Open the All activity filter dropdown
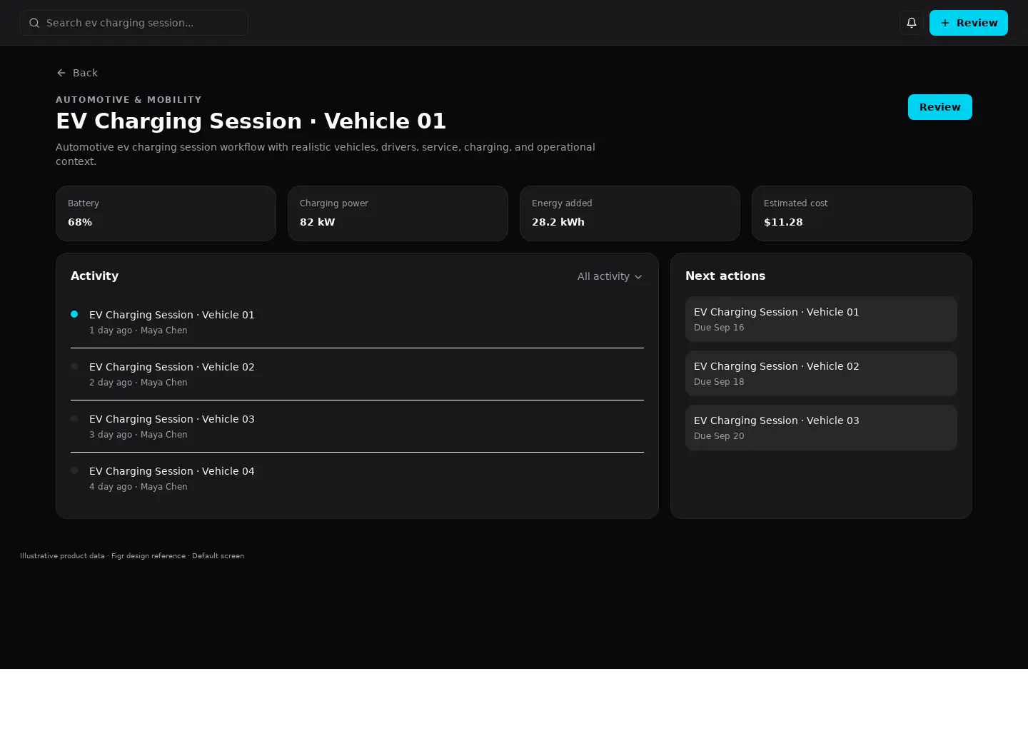This screenshot has height=731, width=1028. tap(610, 276)
